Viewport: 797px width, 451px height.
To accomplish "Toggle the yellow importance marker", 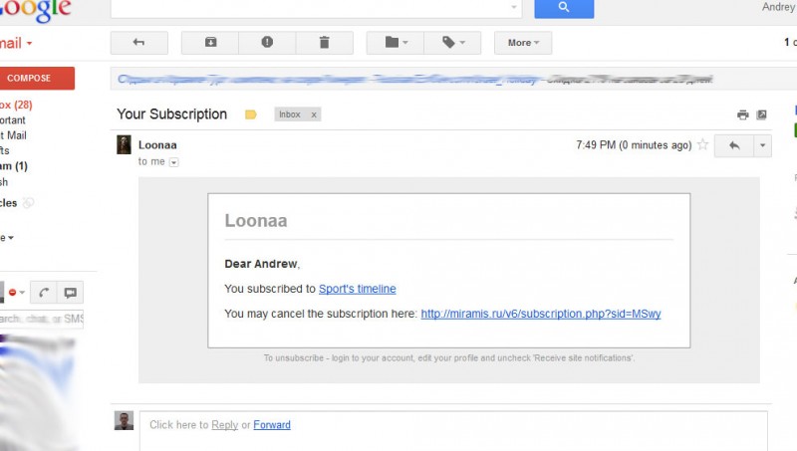I will [251, 114].
